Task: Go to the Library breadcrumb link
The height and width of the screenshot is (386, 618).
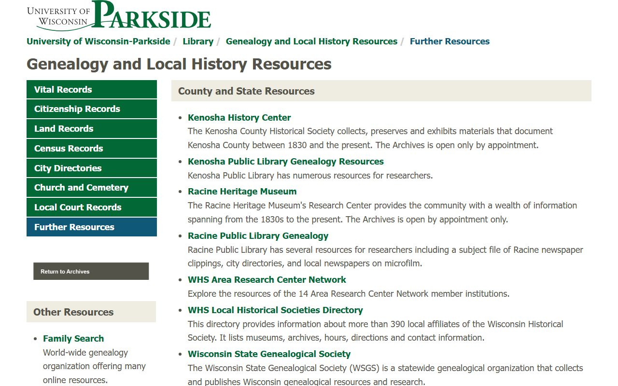Action: pyautogui.click(x=198, y=41)
